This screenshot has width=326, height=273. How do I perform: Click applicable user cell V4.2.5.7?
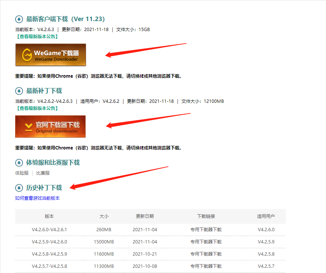(x=266, y=266)
